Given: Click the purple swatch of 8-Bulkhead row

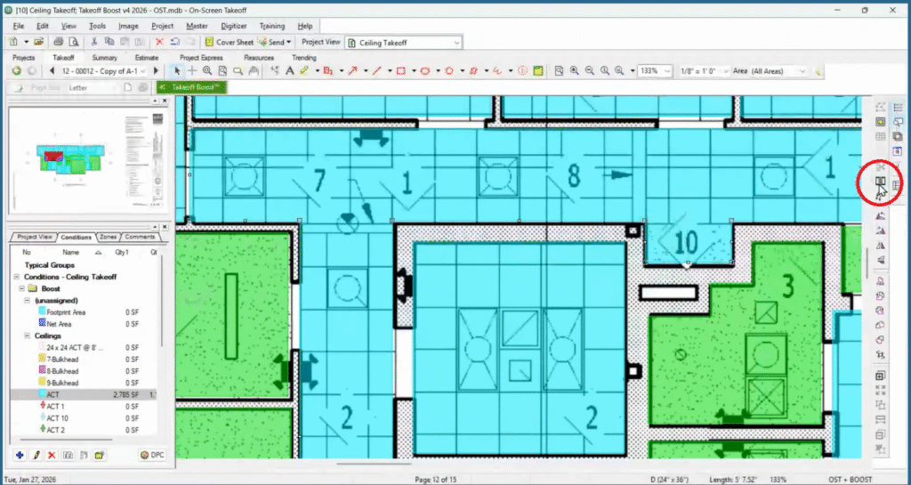Looking at the screenshot, I should pos(42,370).
